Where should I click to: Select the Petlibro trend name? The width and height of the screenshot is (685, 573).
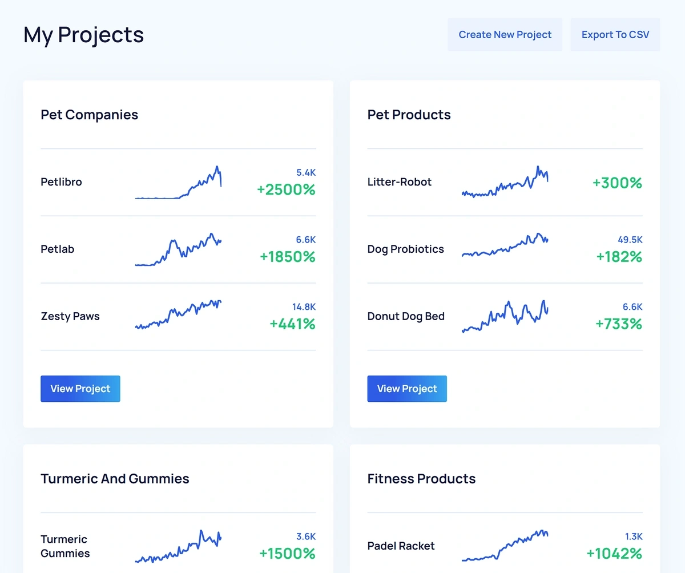[x=61, y=182]
